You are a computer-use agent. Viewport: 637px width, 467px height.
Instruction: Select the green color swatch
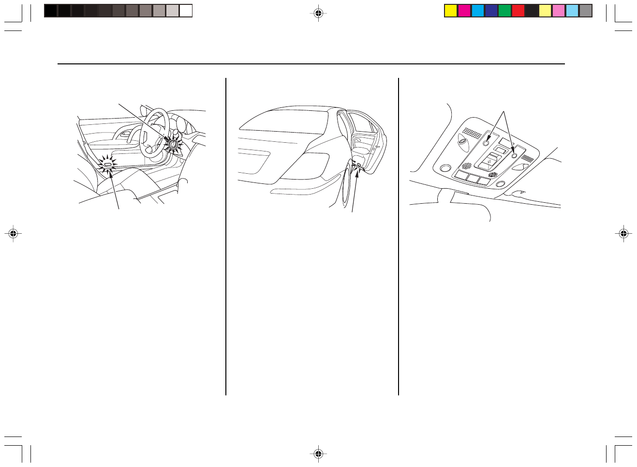[x=505, y=11]
